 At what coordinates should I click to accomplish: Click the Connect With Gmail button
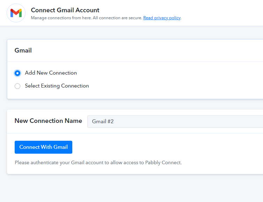coord(43,147)
